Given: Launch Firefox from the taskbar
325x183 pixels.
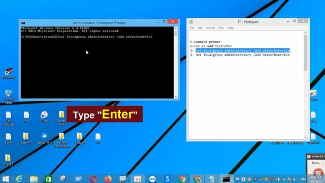Looking at the screenshot, I should point(108,179).
